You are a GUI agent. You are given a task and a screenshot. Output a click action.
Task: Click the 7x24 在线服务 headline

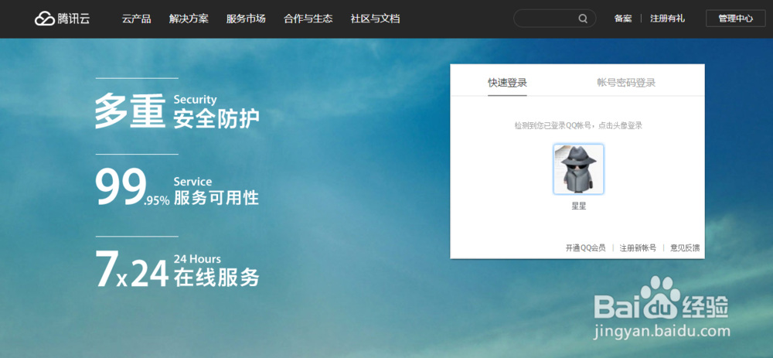pos(177,270)
